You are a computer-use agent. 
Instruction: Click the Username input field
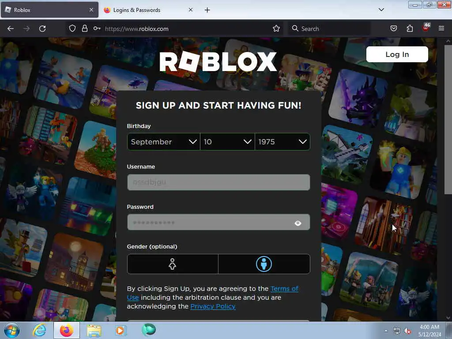pos(218,182)
